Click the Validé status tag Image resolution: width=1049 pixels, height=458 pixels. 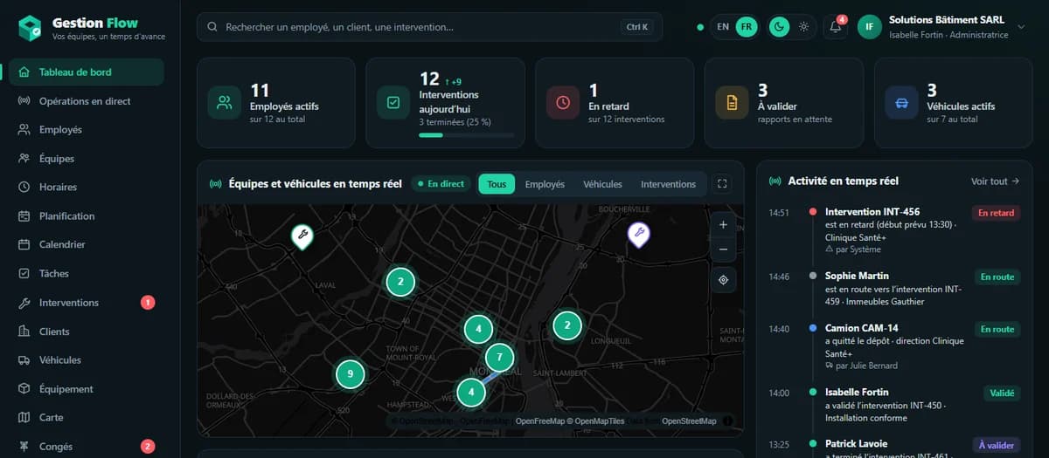1002,393
